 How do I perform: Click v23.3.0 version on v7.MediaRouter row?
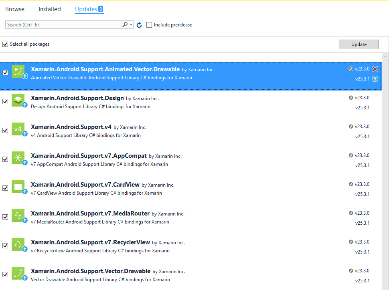pyautogui.click(x=362, y=213)
